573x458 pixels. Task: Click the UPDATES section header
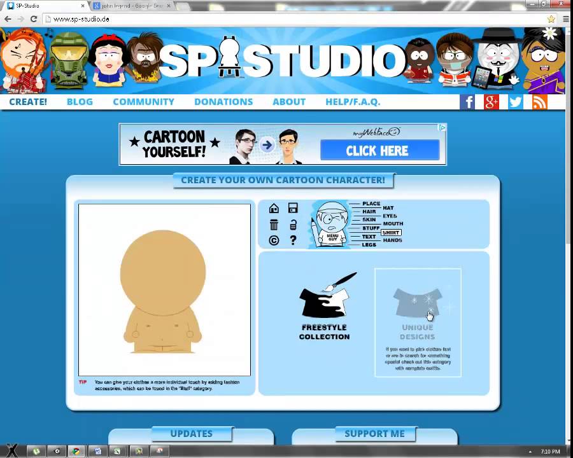192,434
